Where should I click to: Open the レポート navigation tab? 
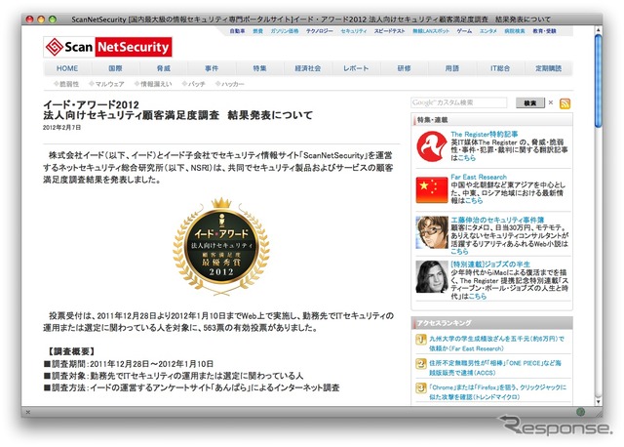(356, 68)
